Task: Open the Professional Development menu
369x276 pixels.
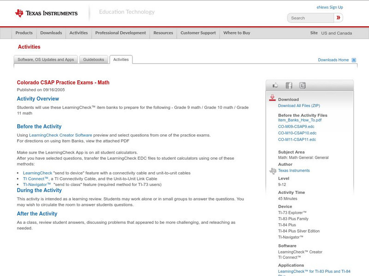Action: coord(119,33)
